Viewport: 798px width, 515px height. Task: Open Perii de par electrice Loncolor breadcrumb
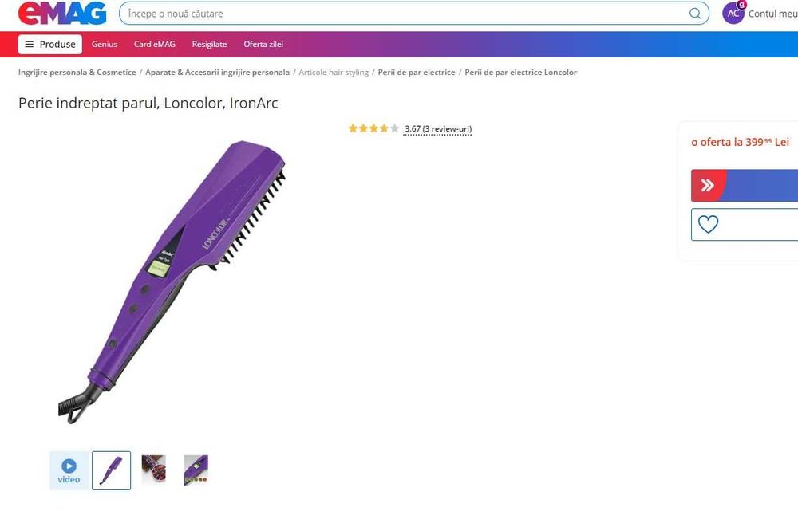(520, 73)
